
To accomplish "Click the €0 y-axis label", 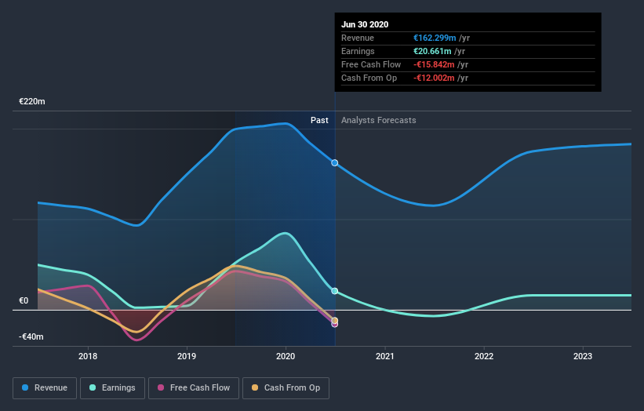I will point(24,301).
